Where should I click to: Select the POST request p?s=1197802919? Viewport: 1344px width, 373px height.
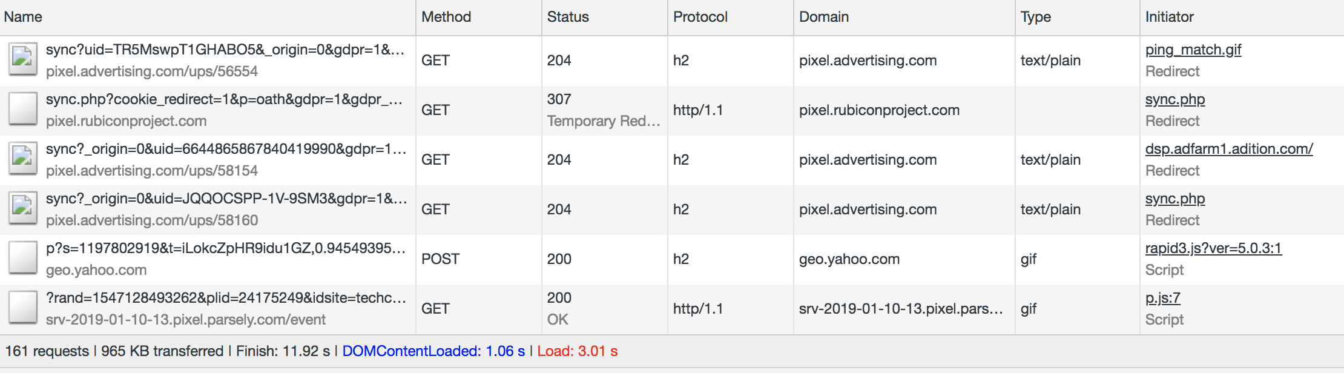point(672,259)
